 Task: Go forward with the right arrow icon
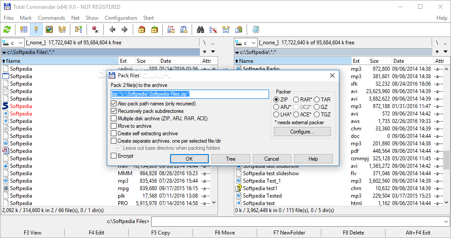pyautogui.click(x=124, y=29)
